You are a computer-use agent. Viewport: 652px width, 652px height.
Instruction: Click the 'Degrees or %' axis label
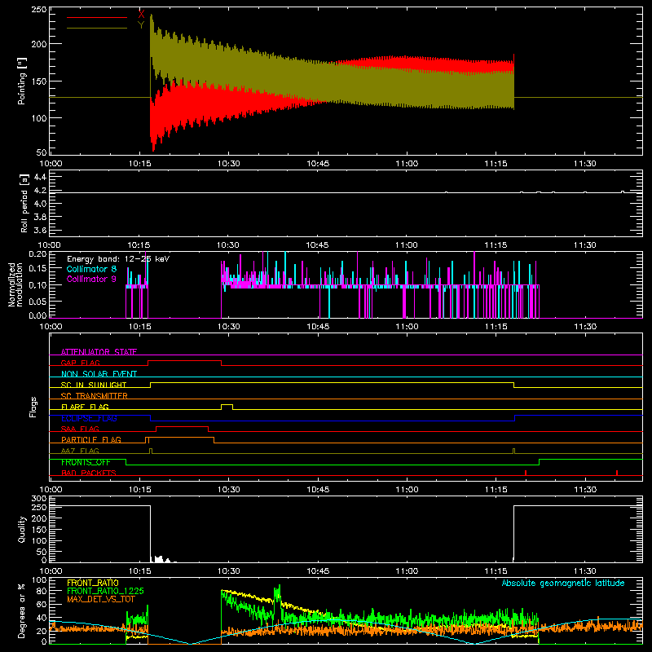click(x=22, y=610)
